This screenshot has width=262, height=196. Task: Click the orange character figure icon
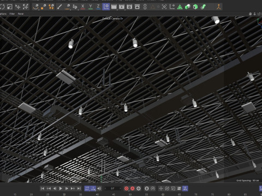(x=219, y=7)
